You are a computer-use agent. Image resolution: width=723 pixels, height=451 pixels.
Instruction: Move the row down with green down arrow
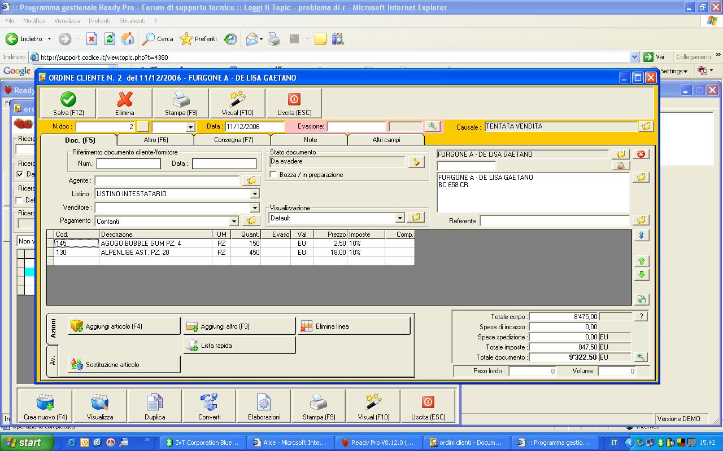coord(641,275)
